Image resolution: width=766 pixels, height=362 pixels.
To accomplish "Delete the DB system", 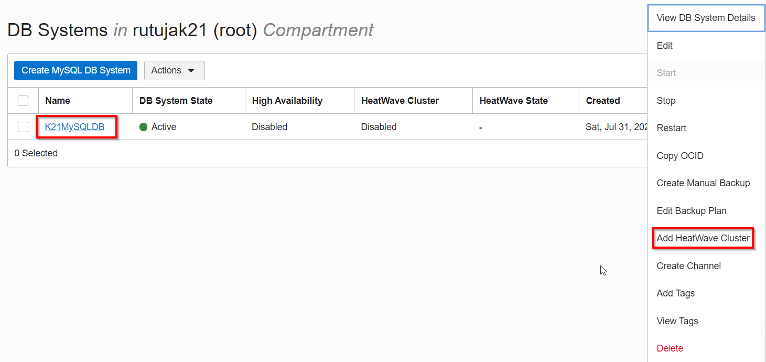I will [670, 348].
